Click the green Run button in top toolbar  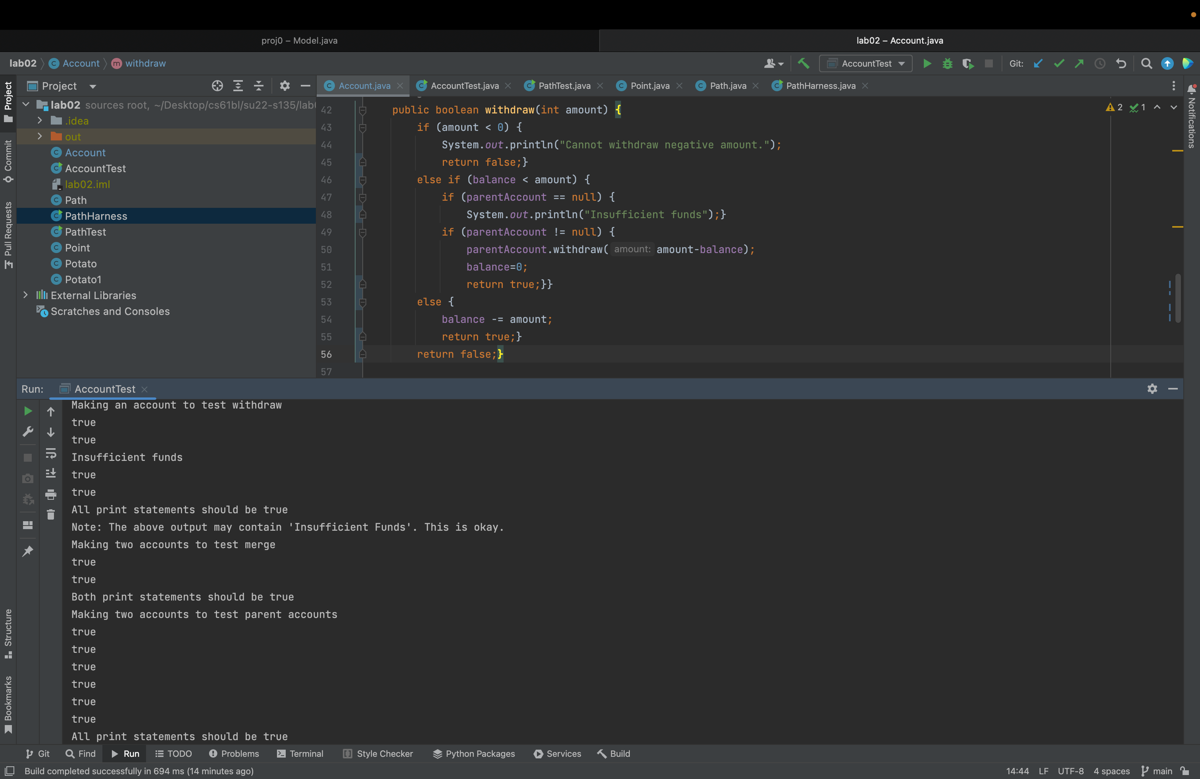tap(927, 63)
